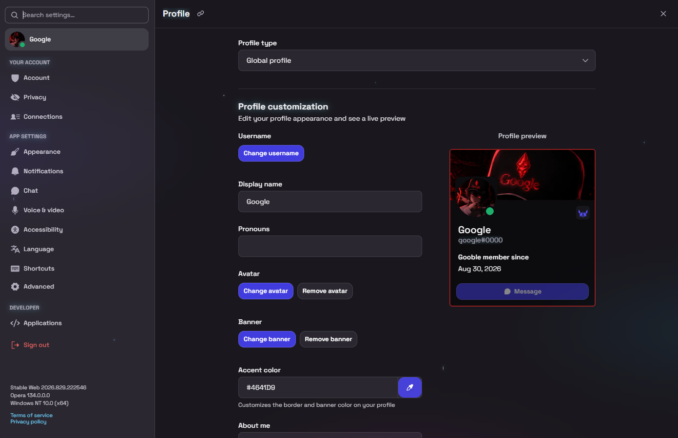Click the Windows NT 10.0 (x64) text
Screen dimensions: 678x438
(39, 403)
